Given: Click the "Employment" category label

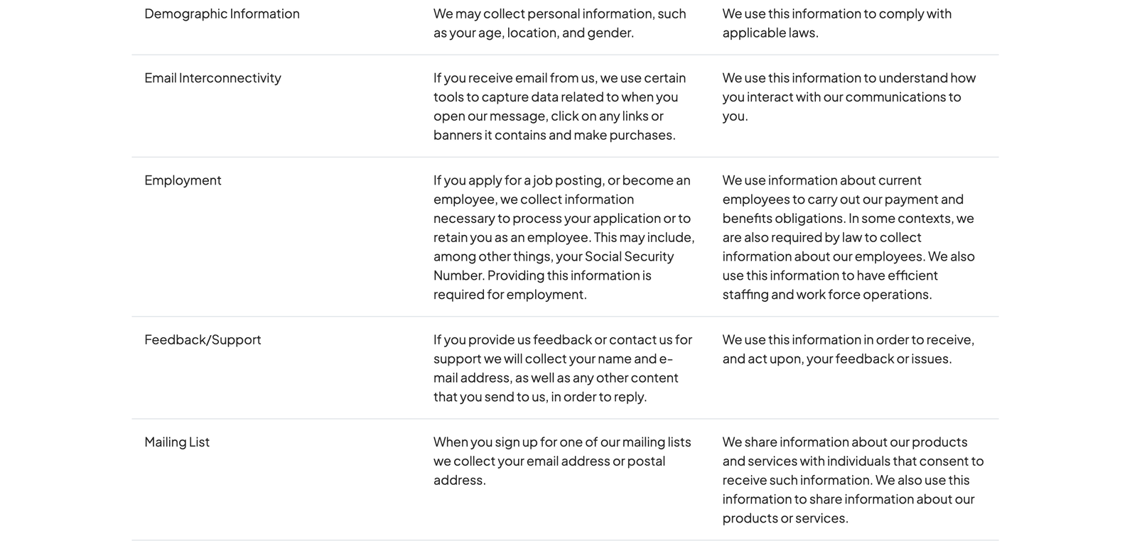Looking at the screenshot, I should (183, 180).
